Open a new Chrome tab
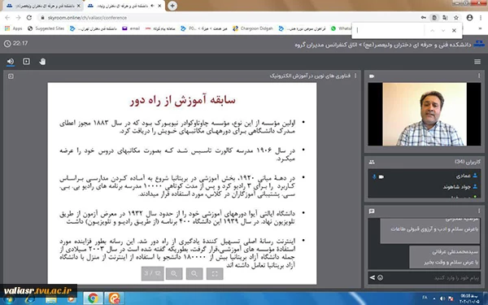The width and height of the screenshot is (488, 305). [172, 6]
